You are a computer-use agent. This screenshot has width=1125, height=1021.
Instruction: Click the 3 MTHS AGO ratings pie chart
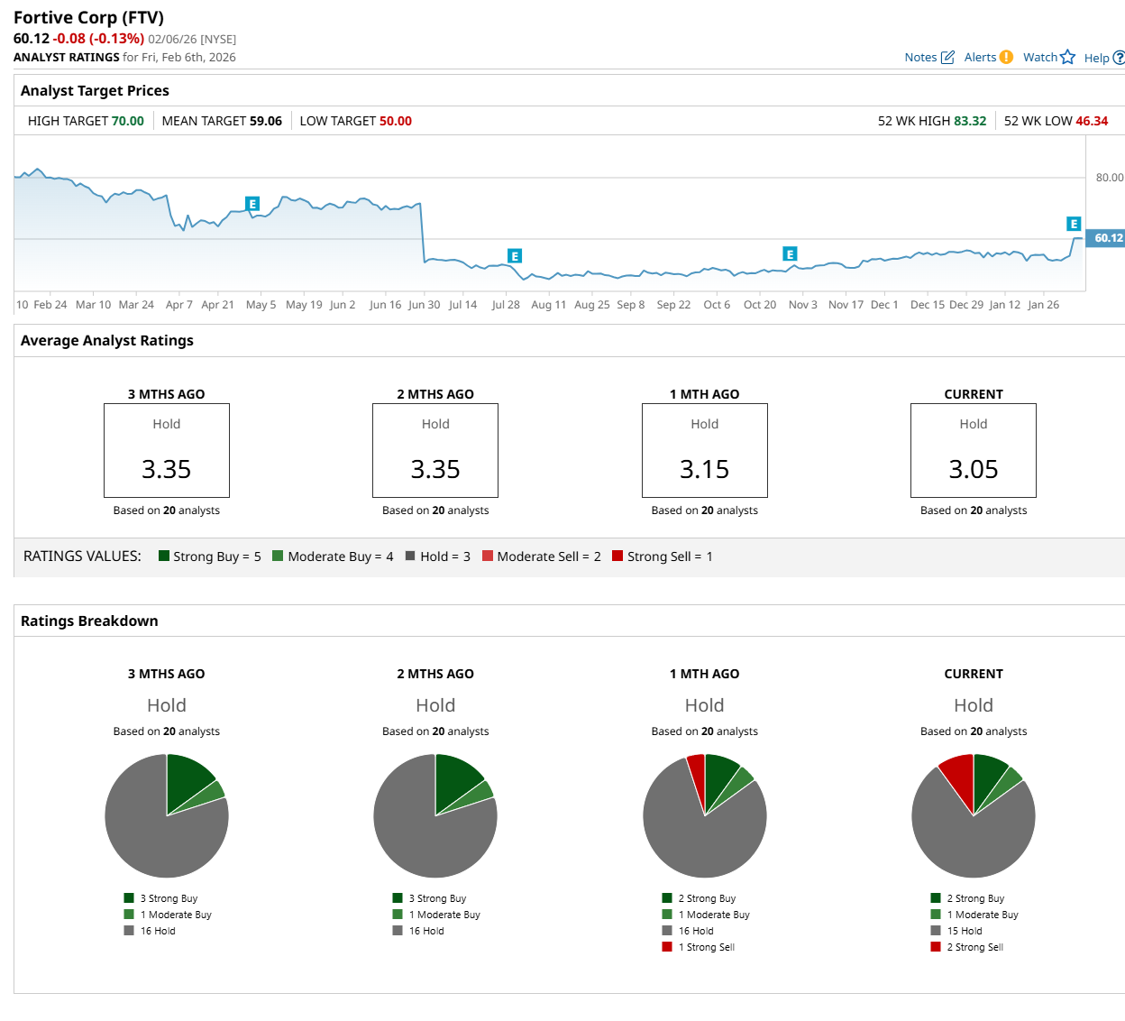click(167, 815)
